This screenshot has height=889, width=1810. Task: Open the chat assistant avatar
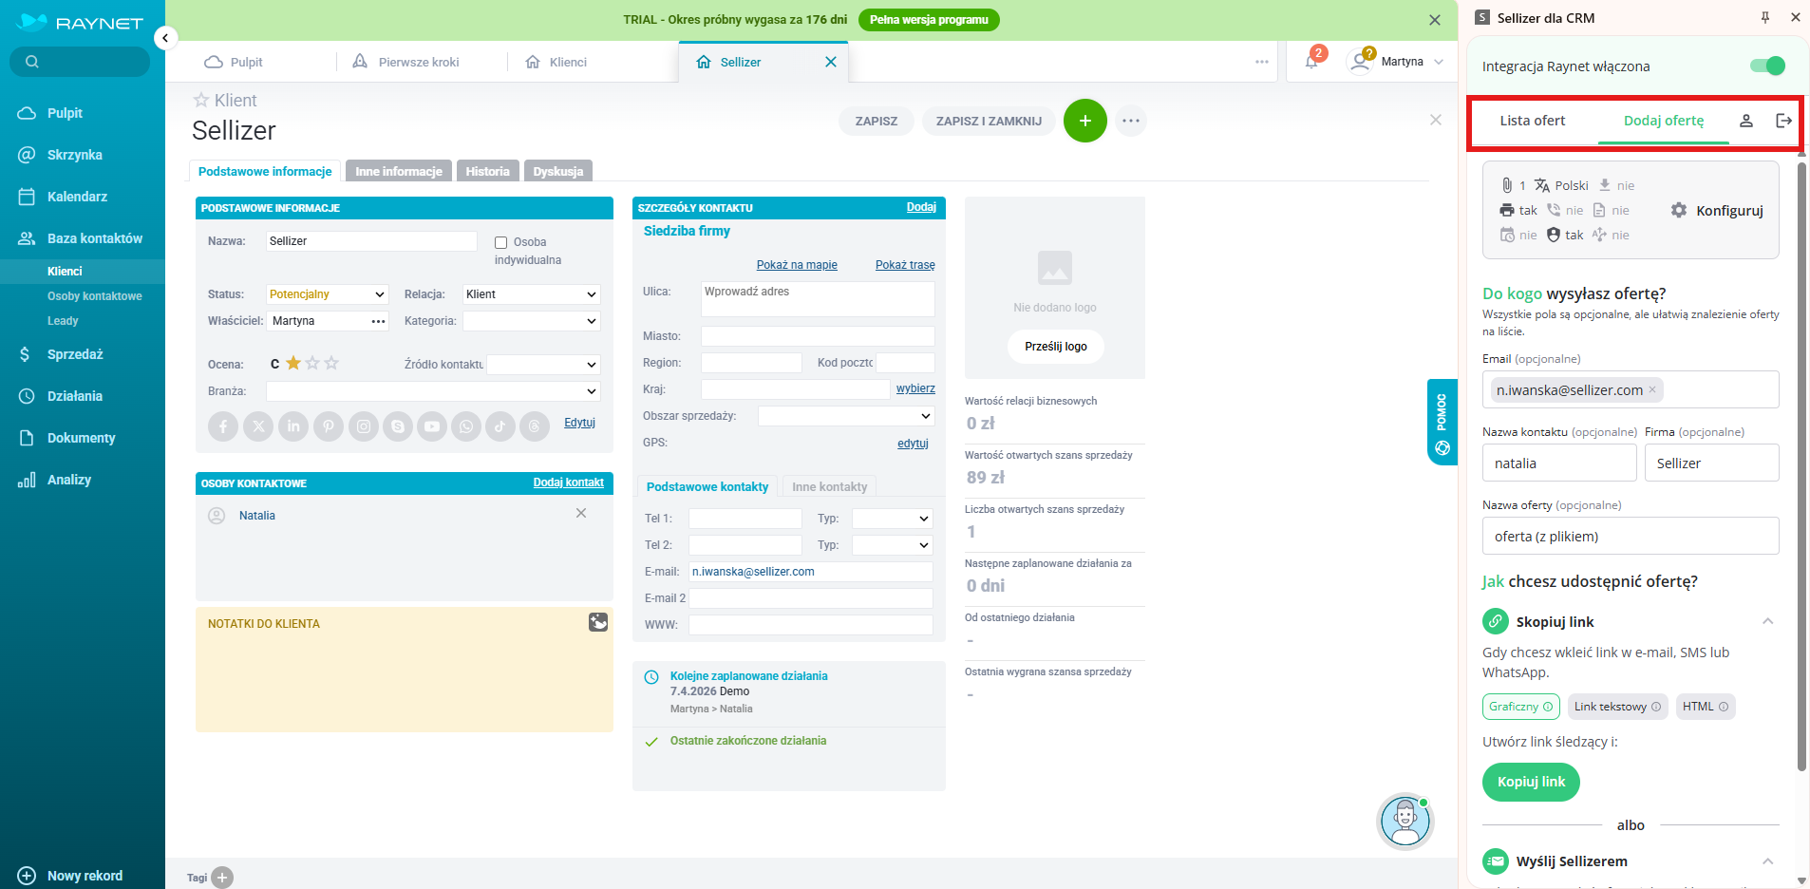1405,822
